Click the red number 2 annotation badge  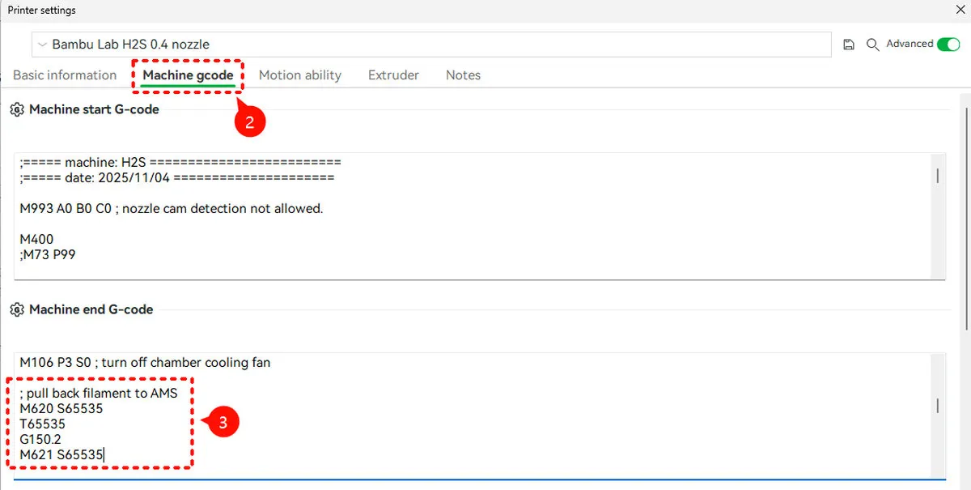point(250,121)
